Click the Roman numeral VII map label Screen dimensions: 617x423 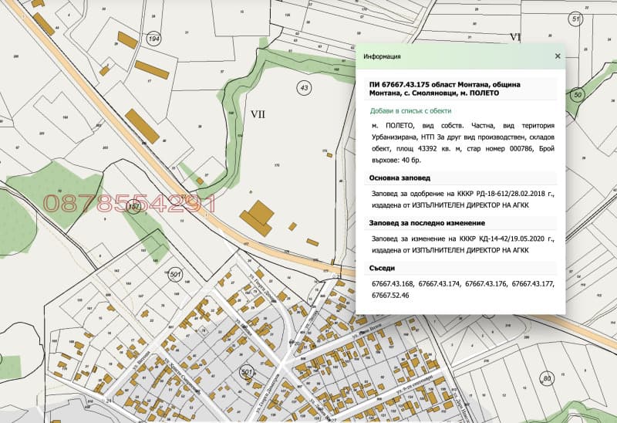258,113
